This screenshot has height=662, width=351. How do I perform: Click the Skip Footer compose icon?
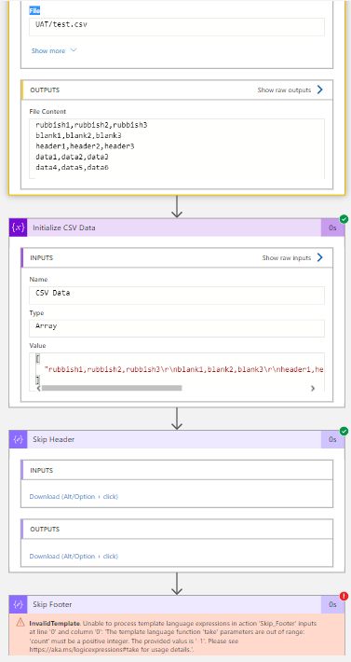[x=18, y=604]
